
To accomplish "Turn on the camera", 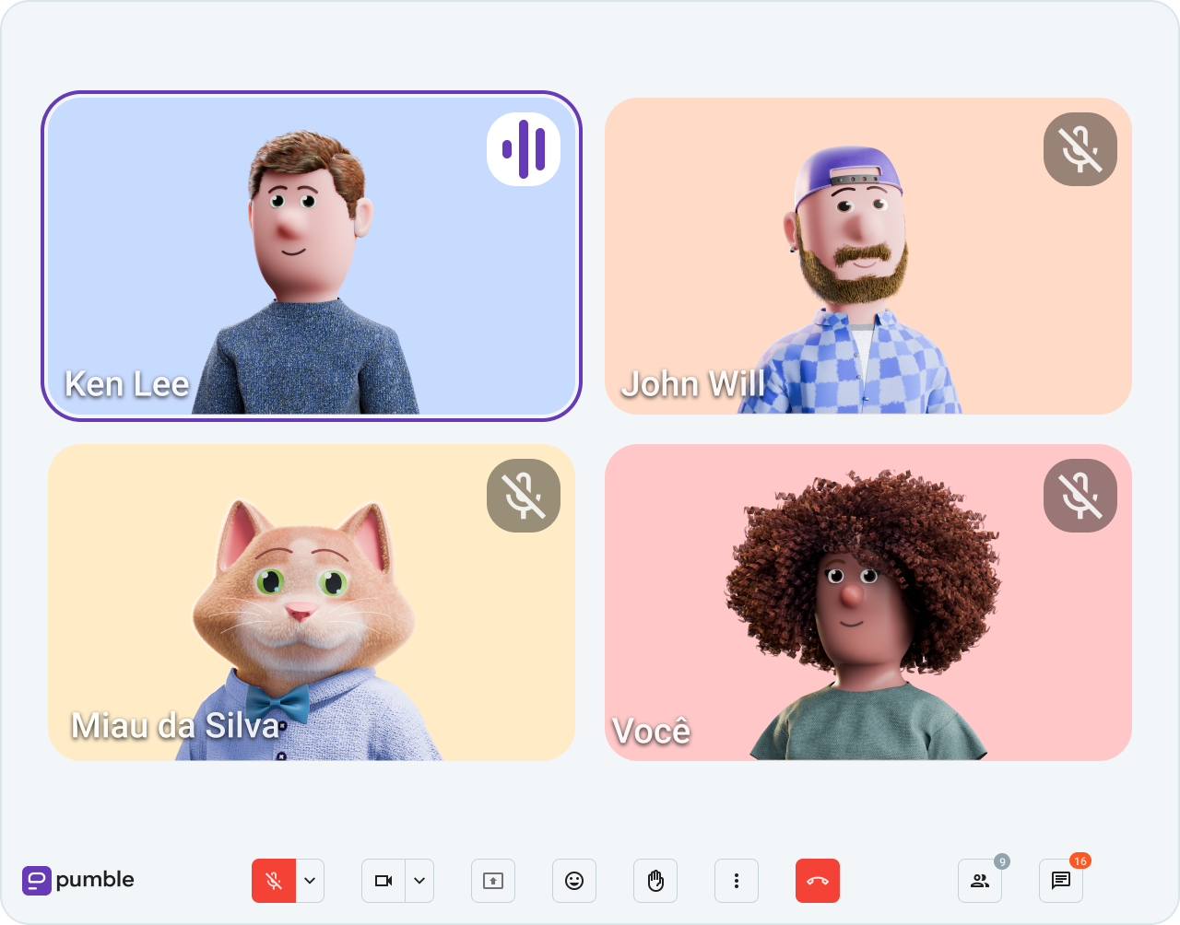I will [x=383, y=881].
